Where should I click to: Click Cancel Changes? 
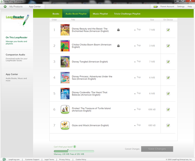tap(132, 149)
